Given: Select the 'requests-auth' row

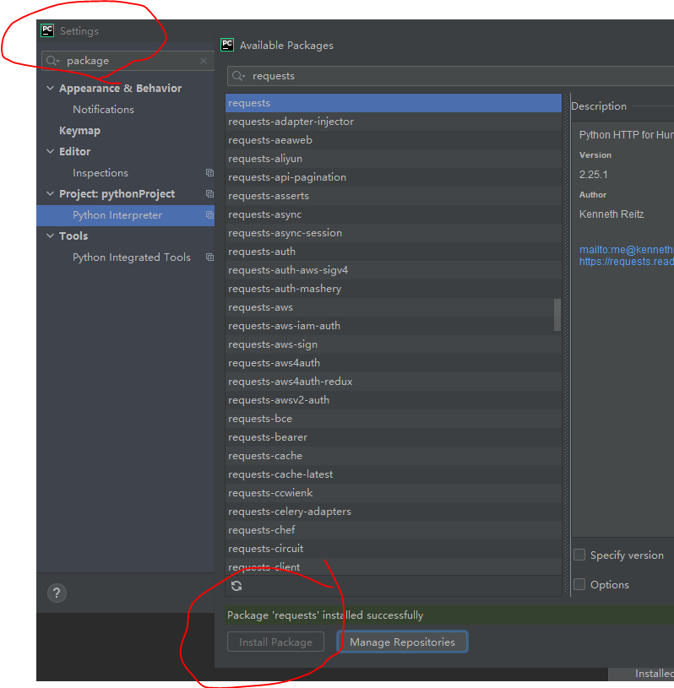Looking at the screenshot, I should click(394, 252).
